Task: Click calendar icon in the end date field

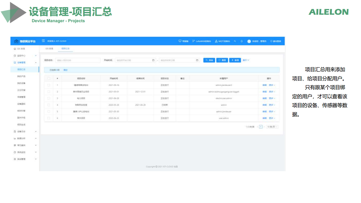Action: (197, 60)
